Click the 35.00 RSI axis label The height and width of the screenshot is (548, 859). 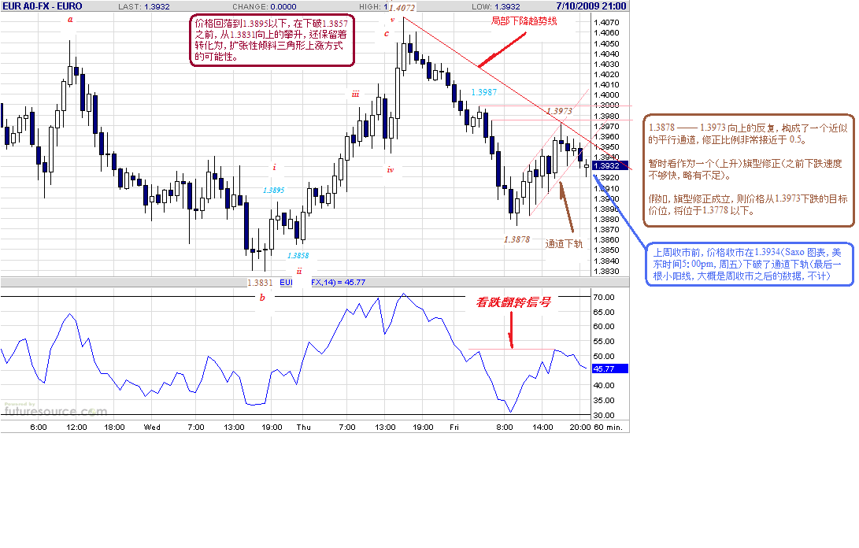coord(604,401)
